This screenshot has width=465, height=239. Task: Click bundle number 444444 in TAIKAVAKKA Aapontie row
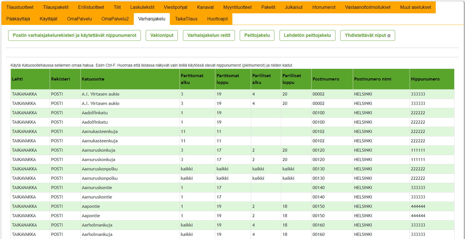click(x=418, y=216)
